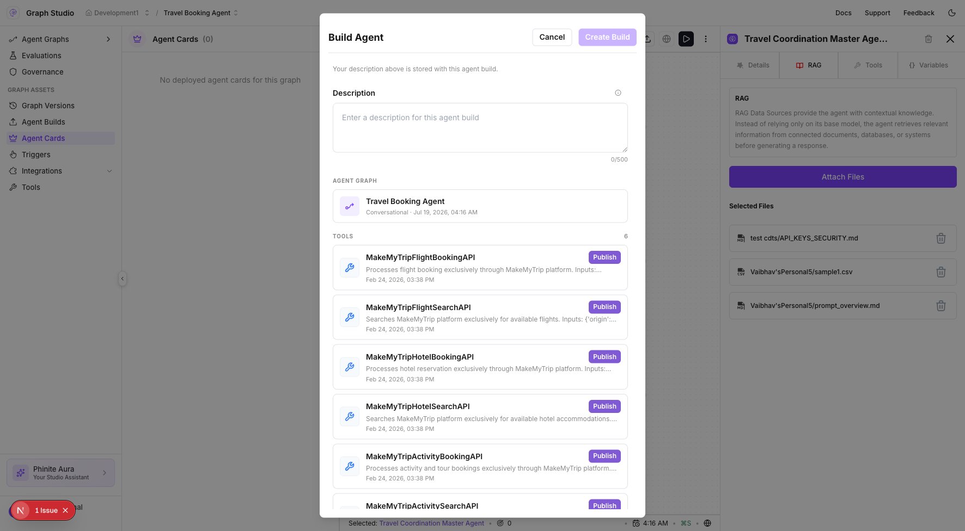Click the Travel Booking Agent graph icon
Image resolution: width=965 pixels, height=531 pixels.
(350, 206)
